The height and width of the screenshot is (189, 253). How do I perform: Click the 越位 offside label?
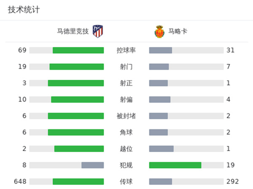point(126,149)
